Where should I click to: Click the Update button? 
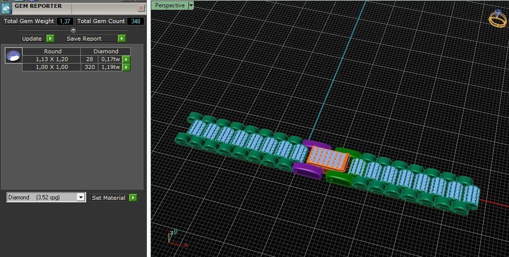tap(33, 39)
